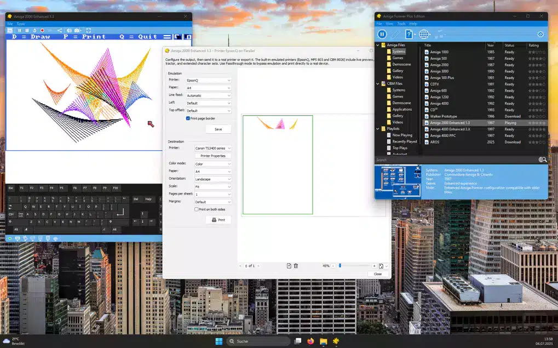Open the Orientation dropdown set to Landscape
Image resolution: width=558 pixels, height=348 pixels.
point(213,179)
